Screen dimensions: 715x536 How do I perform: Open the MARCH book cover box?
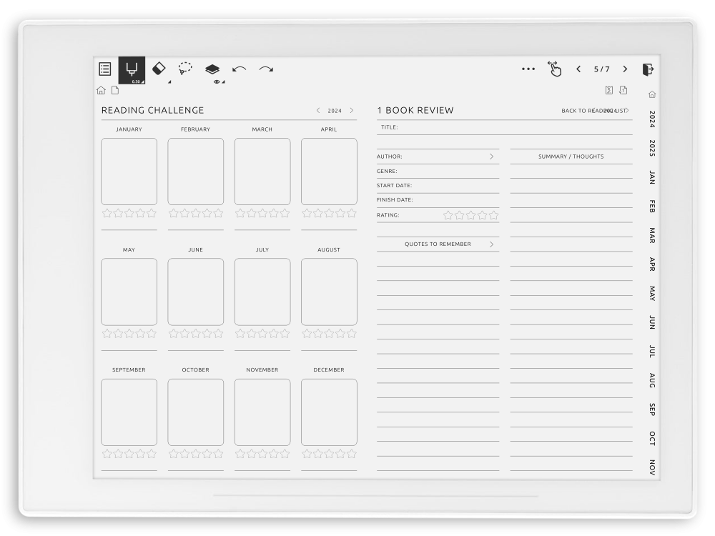click(262, 172)
